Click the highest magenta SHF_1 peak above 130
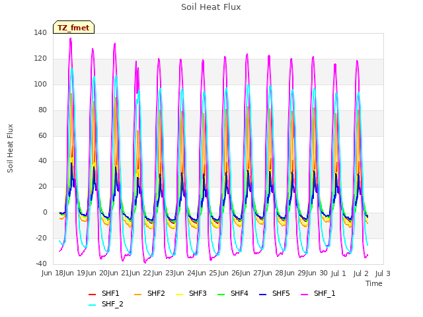 pos(71,39)
